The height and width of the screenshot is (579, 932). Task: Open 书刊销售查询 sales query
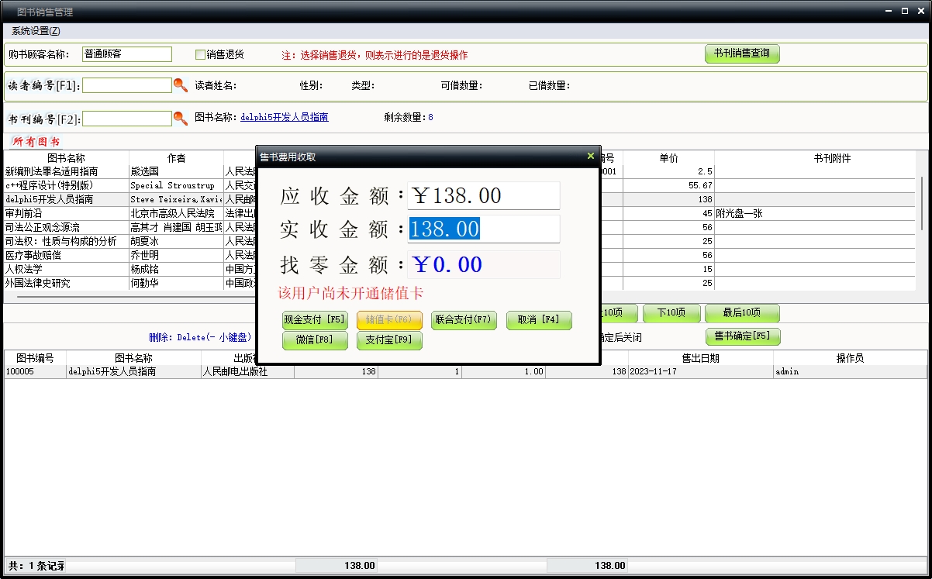tap(742, 54)
